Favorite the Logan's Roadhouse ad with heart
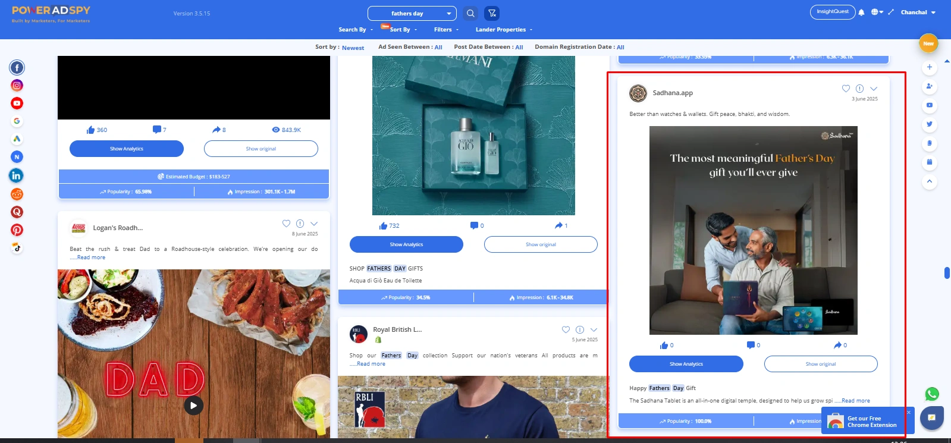Screen dimensions: 951x443 [x=286, y=224]
